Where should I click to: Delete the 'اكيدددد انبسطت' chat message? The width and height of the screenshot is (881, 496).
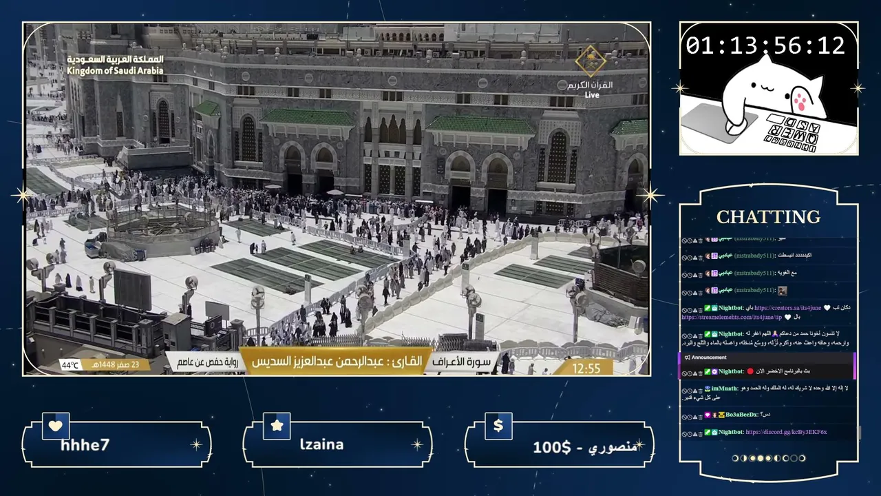(701, 256)
